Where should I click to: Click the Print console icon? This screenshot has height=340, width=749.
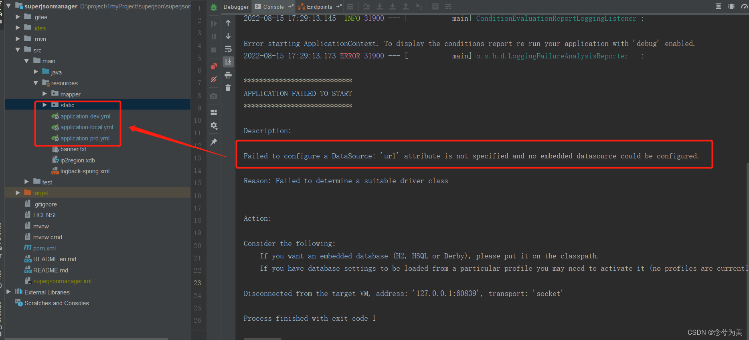pos(228,75)
